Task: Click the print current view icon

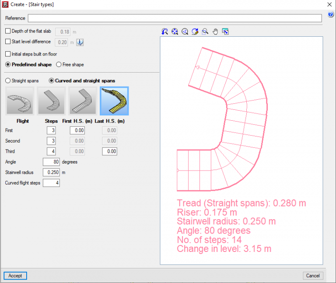Action: click(x=225, y=31)
